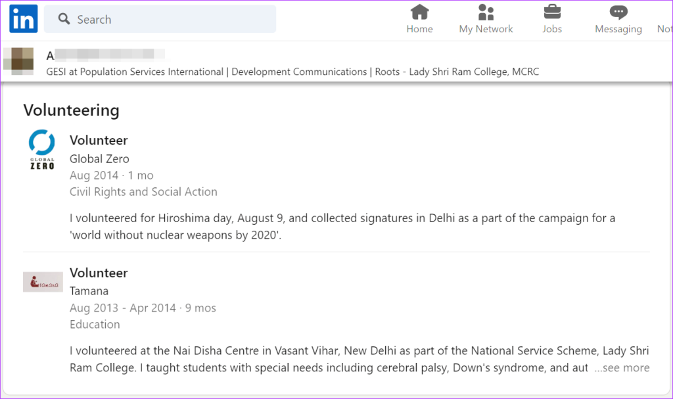Go to the Jobs navigation label
Screen dimensions: 673x399
pyautogui.click(x=552, y=29)
